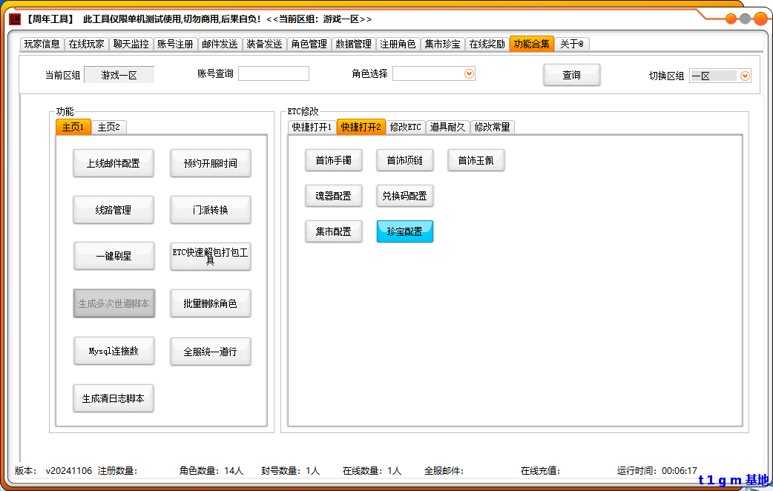Screen dimensions: 773x491
Task: Switch to the 玩家信息 tab
Action: click(42, 44)
